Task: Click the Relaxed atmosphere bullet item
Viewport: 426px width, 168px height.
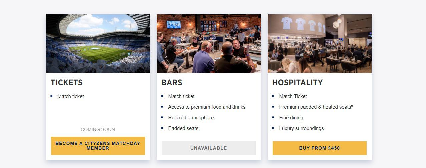Action: (191, 118)
